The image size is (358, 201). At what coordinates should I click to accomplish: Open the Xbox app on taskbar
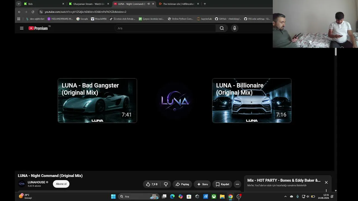coord(214,197)
